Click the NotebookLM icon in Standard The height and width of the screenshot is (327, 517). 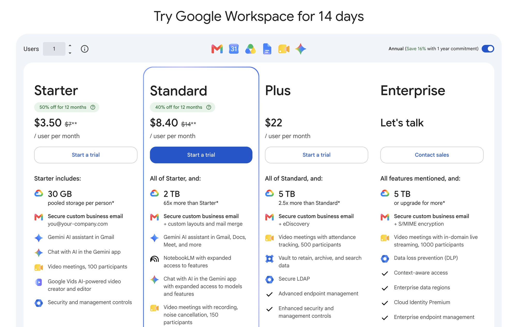(155, 259)
